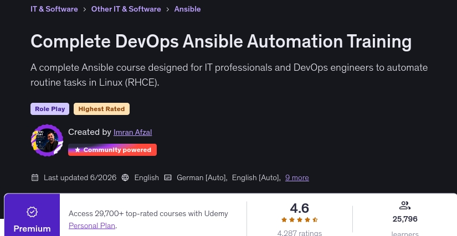
Task: Click the closed captions icon
Action: point(168,177)
